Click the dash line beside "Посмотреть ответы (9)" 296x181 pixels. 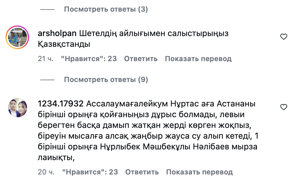click(x=47, y=80)
